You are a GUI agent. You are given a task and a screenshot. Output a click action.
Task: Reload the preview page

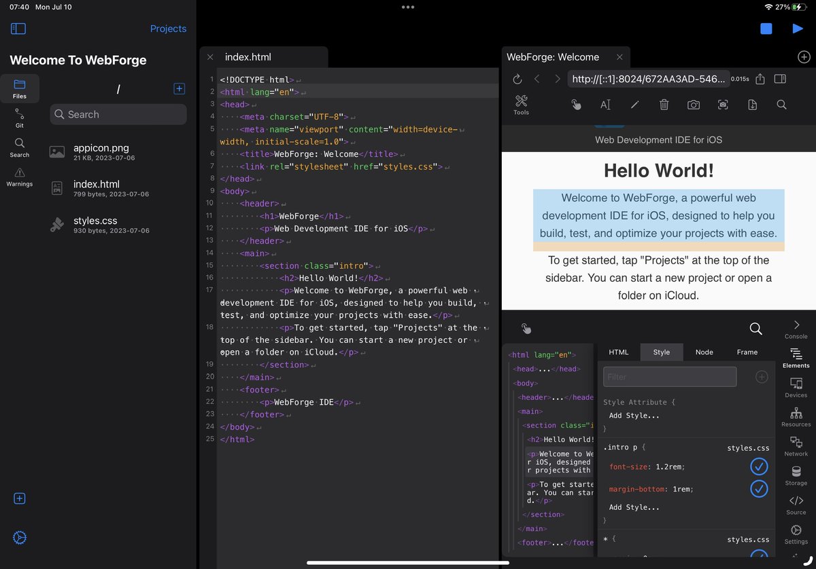point(517,79)
